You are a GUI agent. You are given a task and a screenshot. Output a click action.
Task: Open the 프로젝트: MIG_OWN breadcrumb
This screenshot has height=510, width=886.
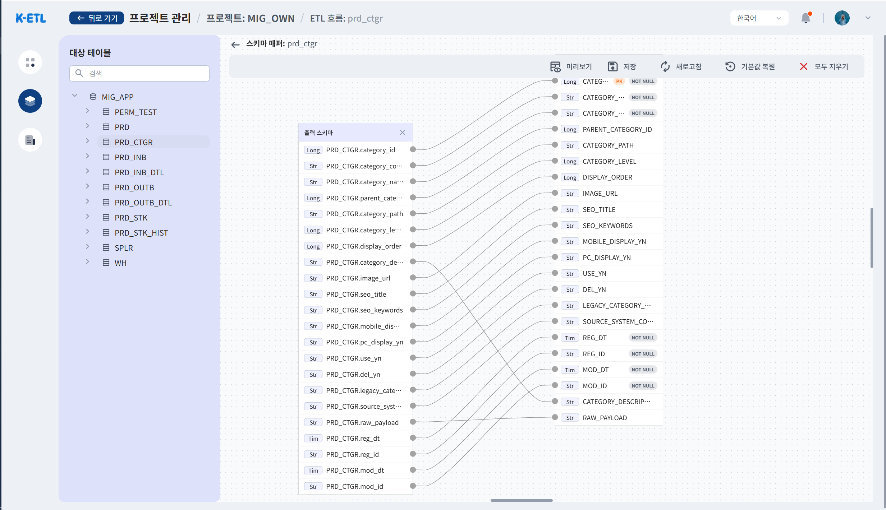250,18
